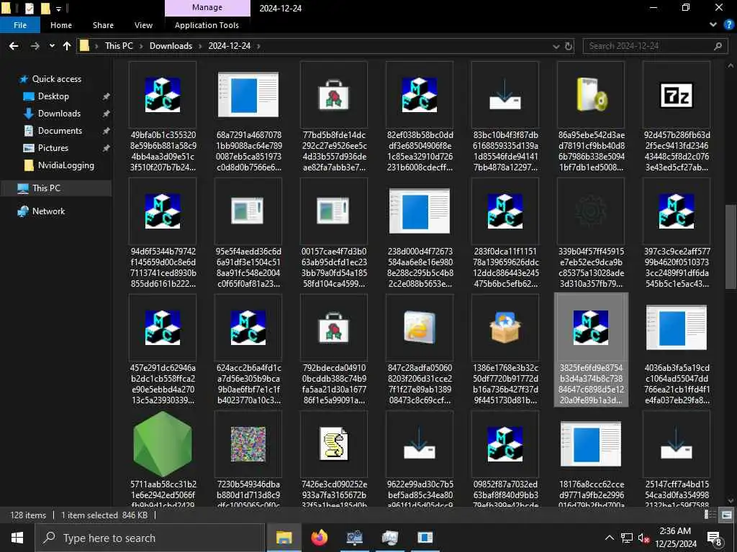Select application file 00157cae4f7d3b0
Screen dimensions: 737x552
(334, 234)
